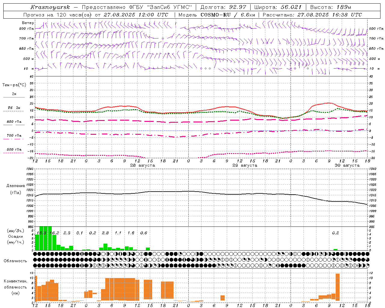Click the latitude value Широта: 56.021
This screenshot has width=385, height=308.
point(278,7)
